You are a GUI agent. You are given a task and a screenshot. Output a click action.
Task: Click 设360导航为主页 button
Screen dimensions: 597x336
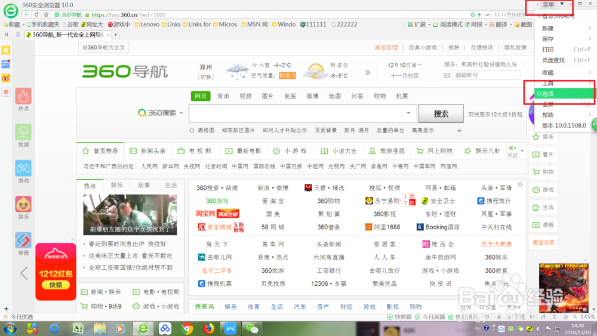coord(103,48)
